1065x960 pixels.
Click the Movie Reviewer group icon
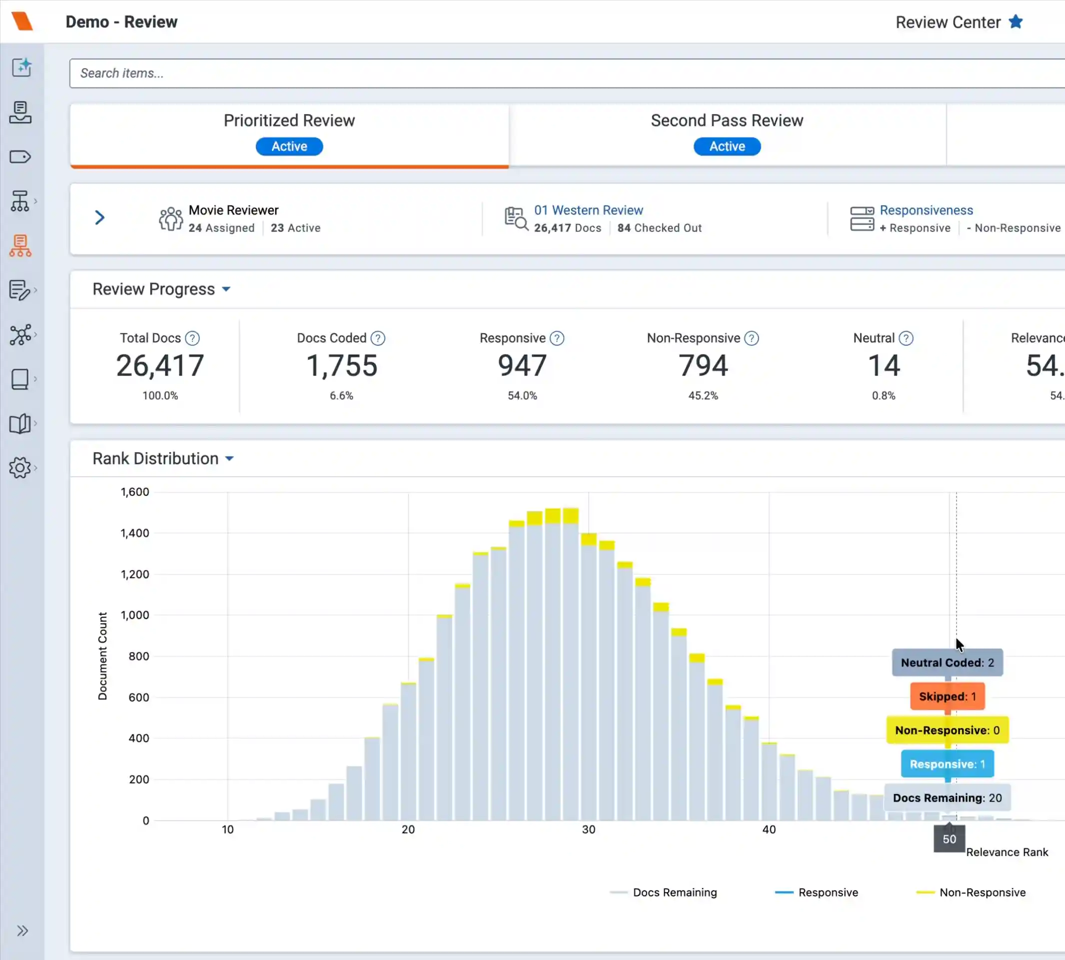(171, 218)
